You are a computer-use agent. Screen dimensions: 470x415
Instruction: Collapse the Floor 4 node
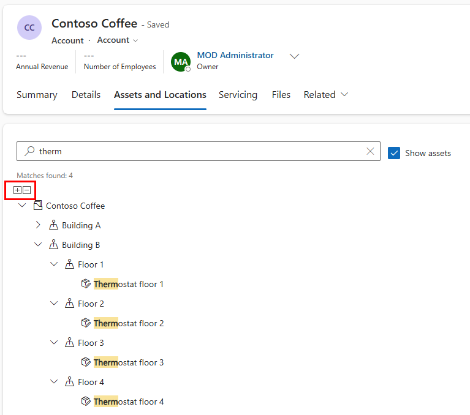[x=54, y=382]
